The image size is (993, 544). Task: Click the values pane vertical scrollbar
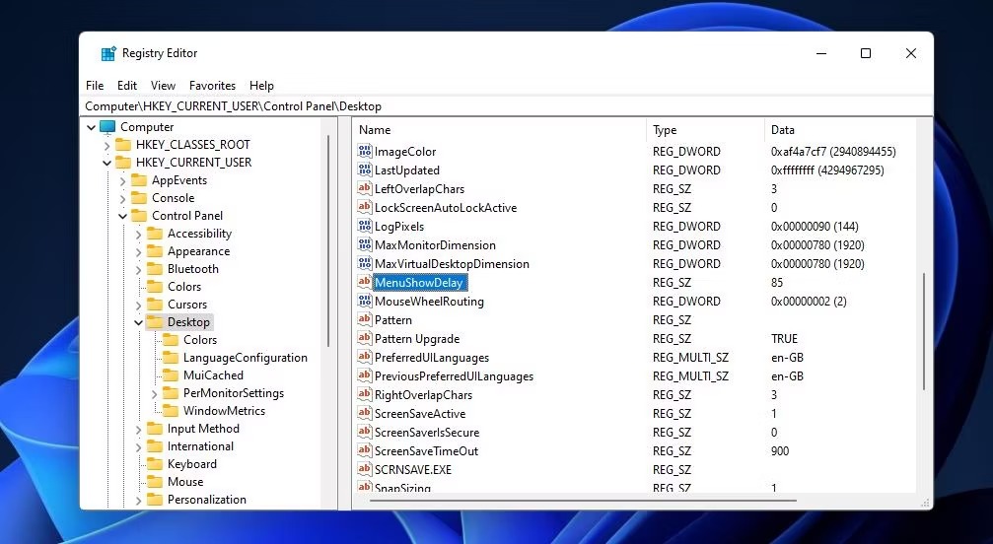pyautogui.click(x=924, y=331)
